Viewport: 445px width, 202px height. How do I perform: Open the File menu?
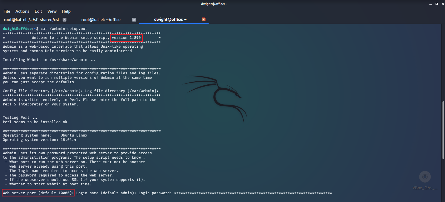point(7,11)
